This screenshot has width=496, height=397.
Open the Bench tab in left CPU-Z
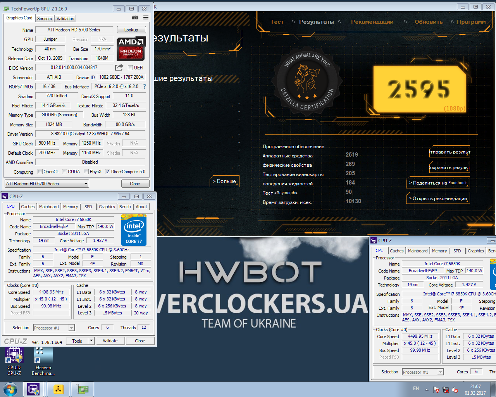point(125,207)
